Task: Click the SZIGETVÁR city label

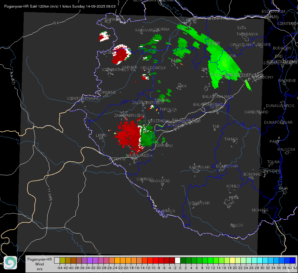Action: pyautogui.click(x=199, y=203)
